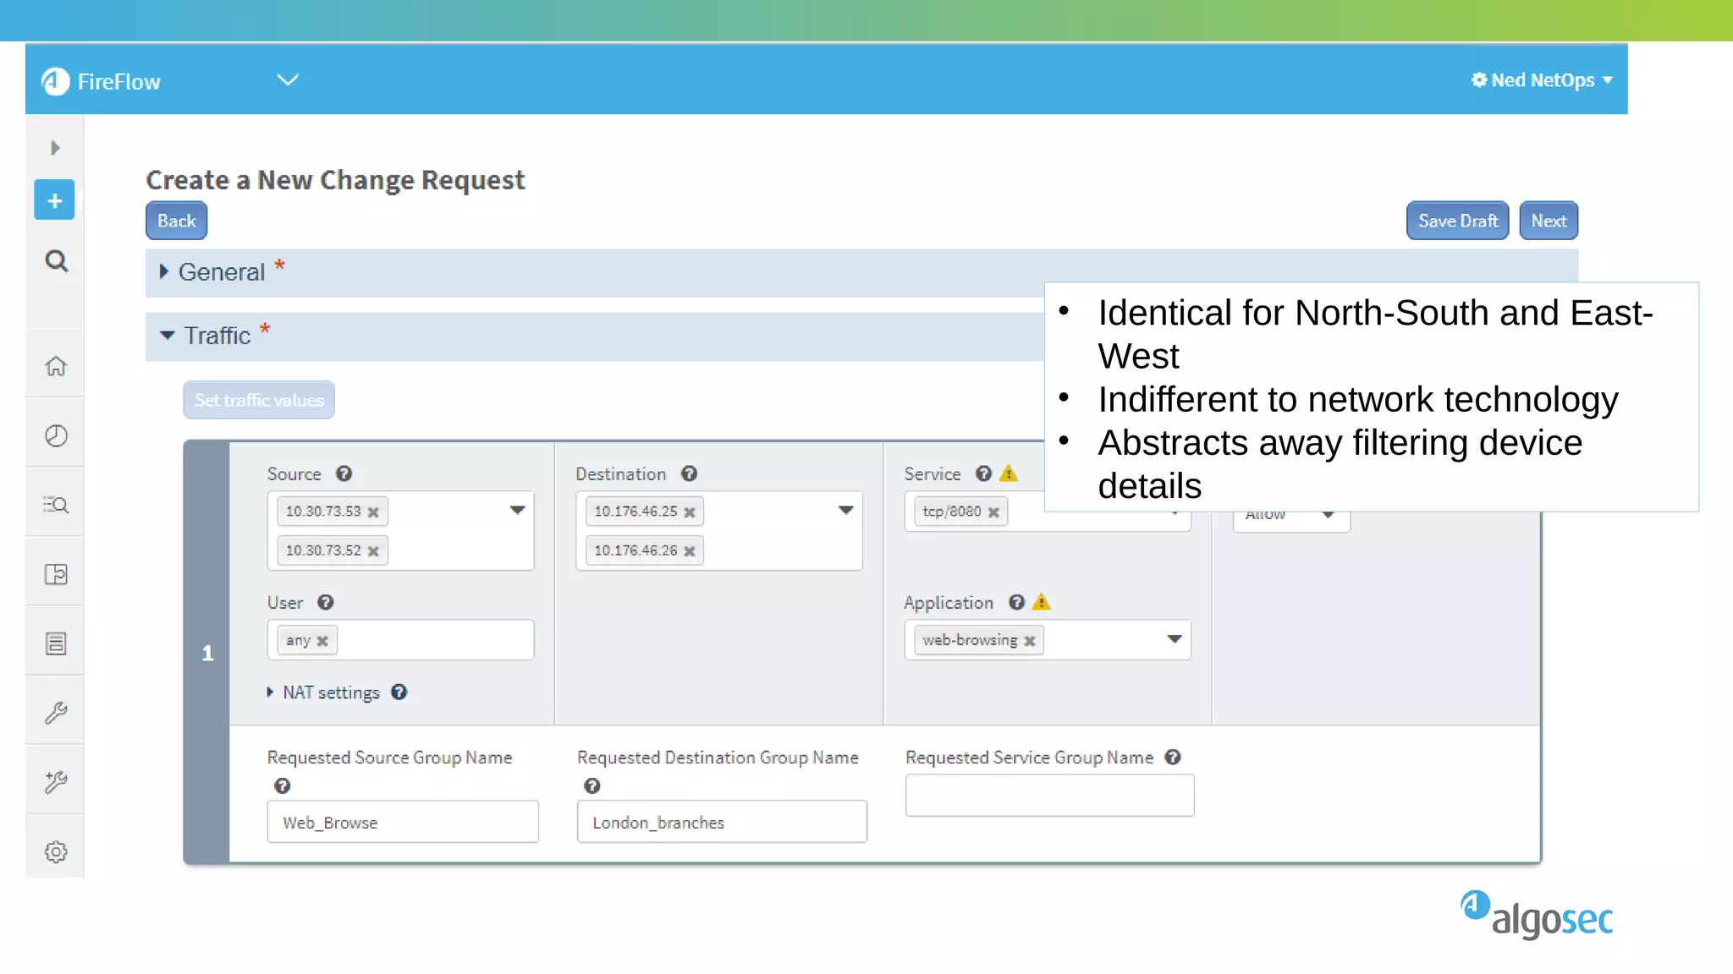Open the dashboard pie chart sidebar icon
The height and width of the screenshot is (974, 1733).
pyautogui.click(x=56, y=435)
